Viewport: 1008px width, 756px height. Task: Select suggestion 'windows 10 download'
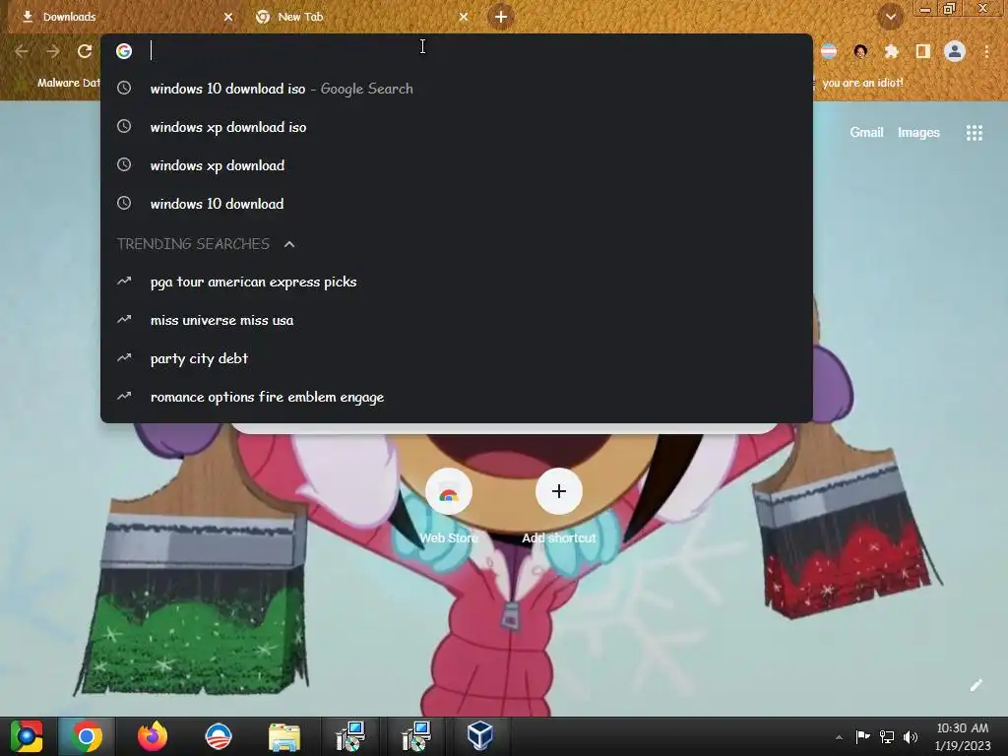pyautogui.click(x=457, y=204)
